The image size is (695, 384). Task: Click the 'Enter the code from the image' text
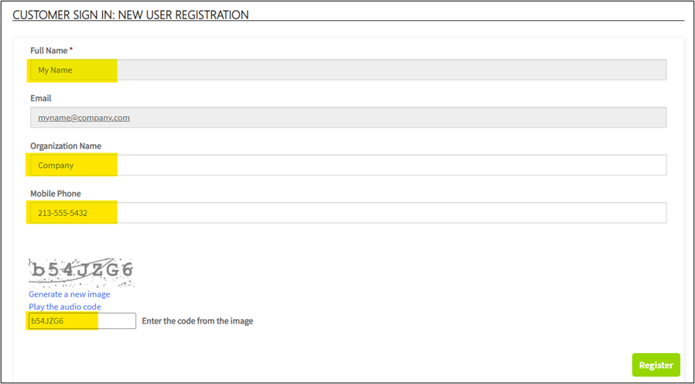(x=197, y=321)
